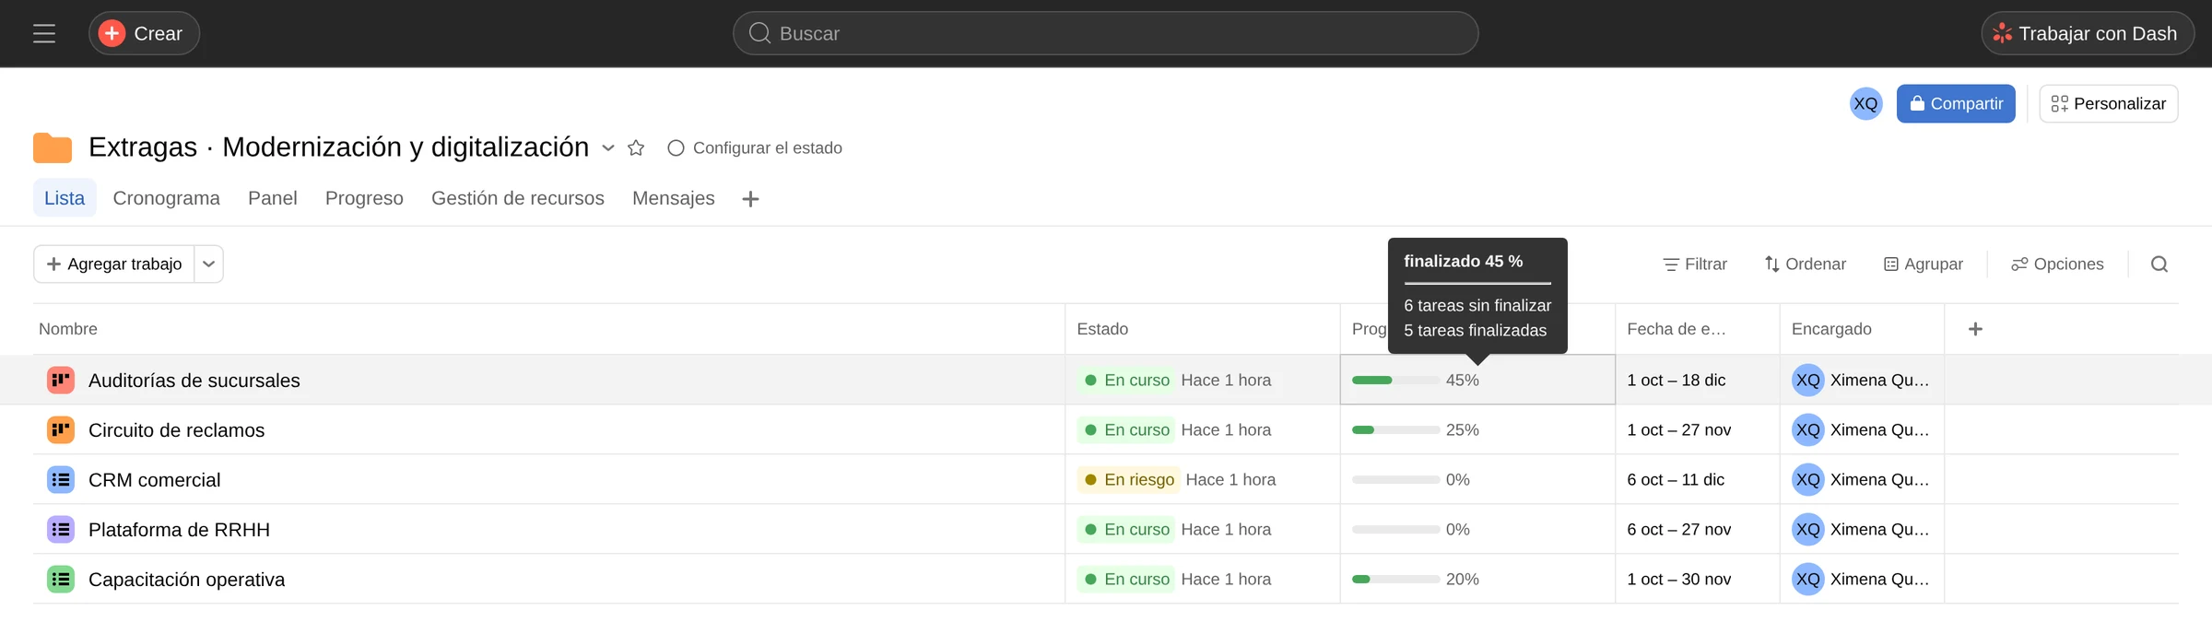2212x622 pixels.
Task: Click the XQ member avatar near Compartir
Action: click(x=1865, y=104)
